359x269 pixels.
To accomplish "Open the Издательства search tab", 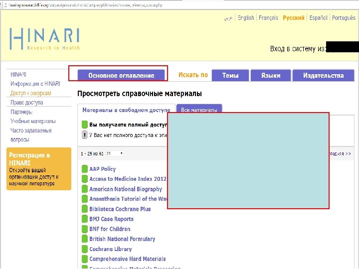I will pyautogui.click(x=323, y=75).
